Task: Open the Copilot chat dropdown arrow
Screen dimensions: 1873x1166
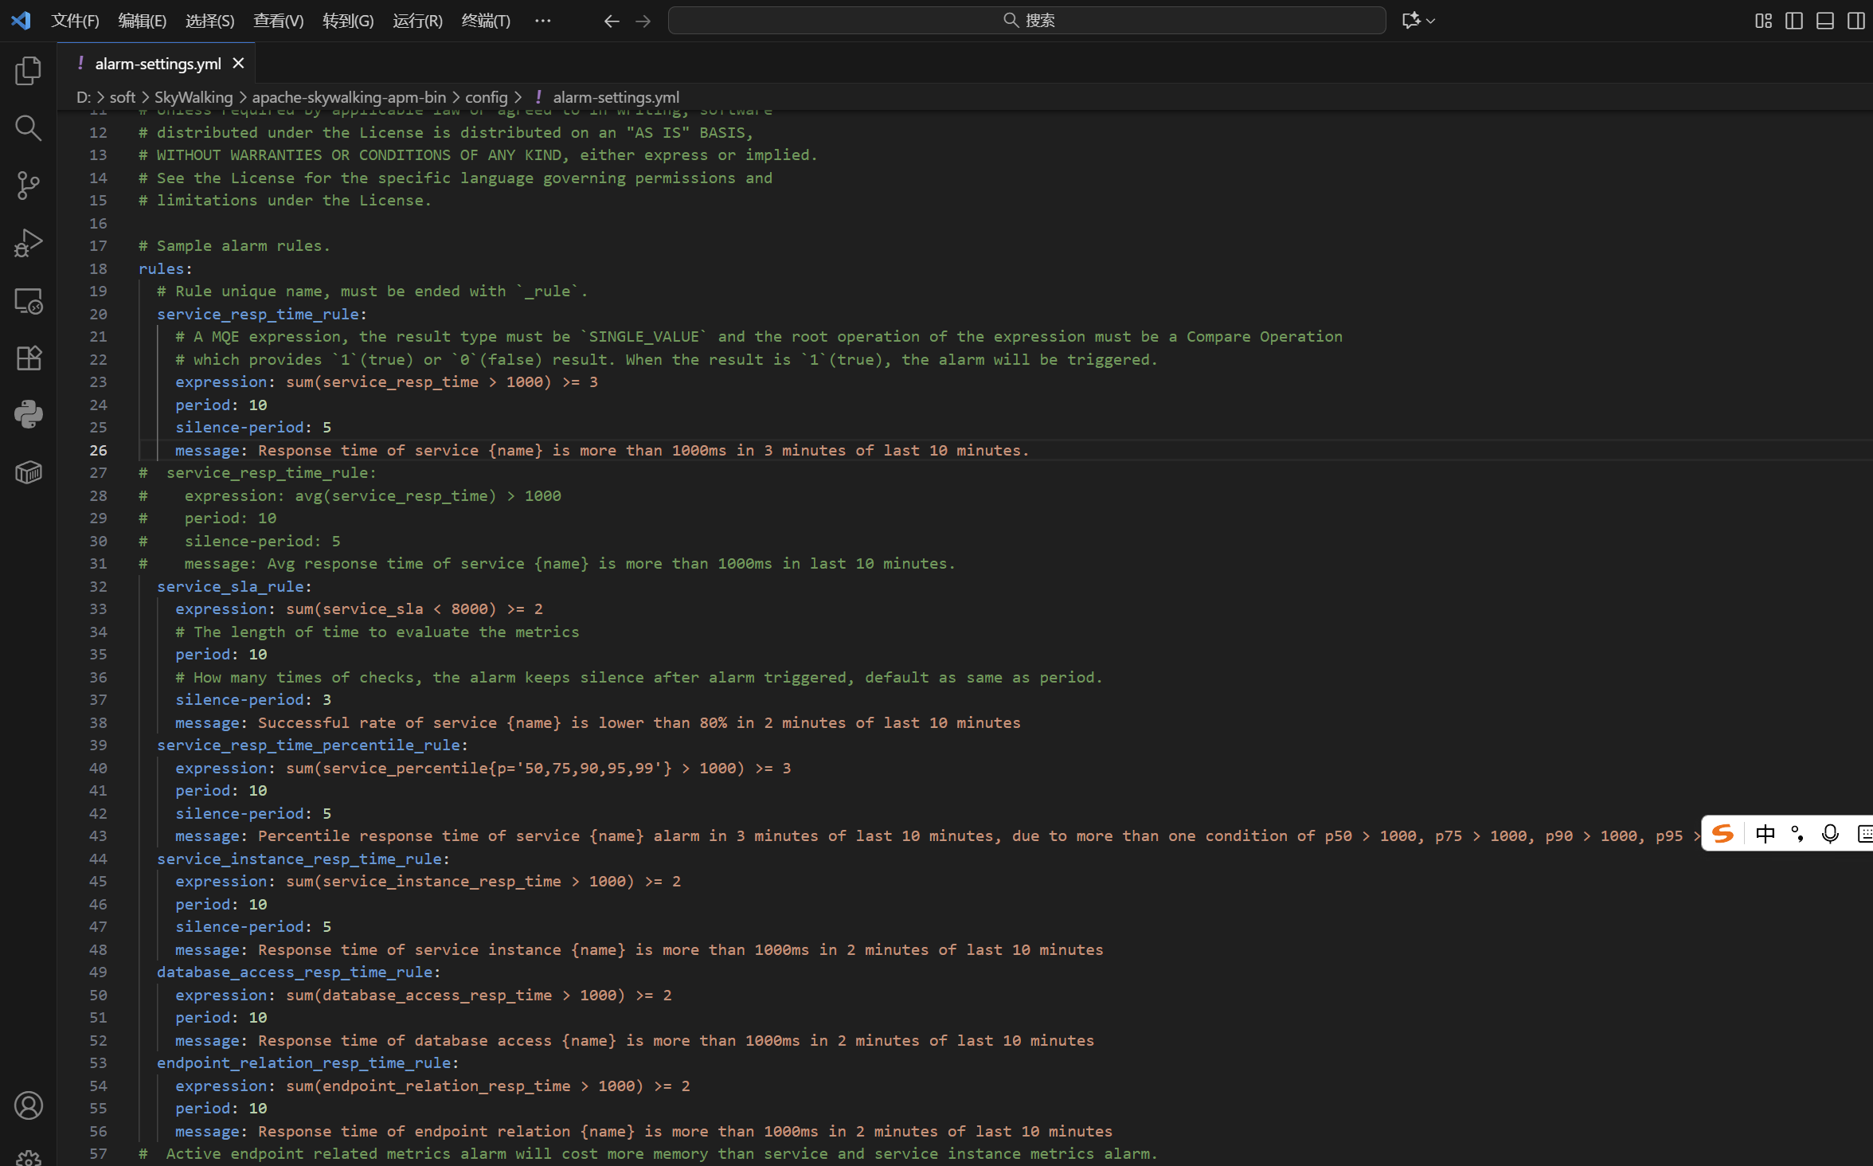Action: pos(1431,21)
